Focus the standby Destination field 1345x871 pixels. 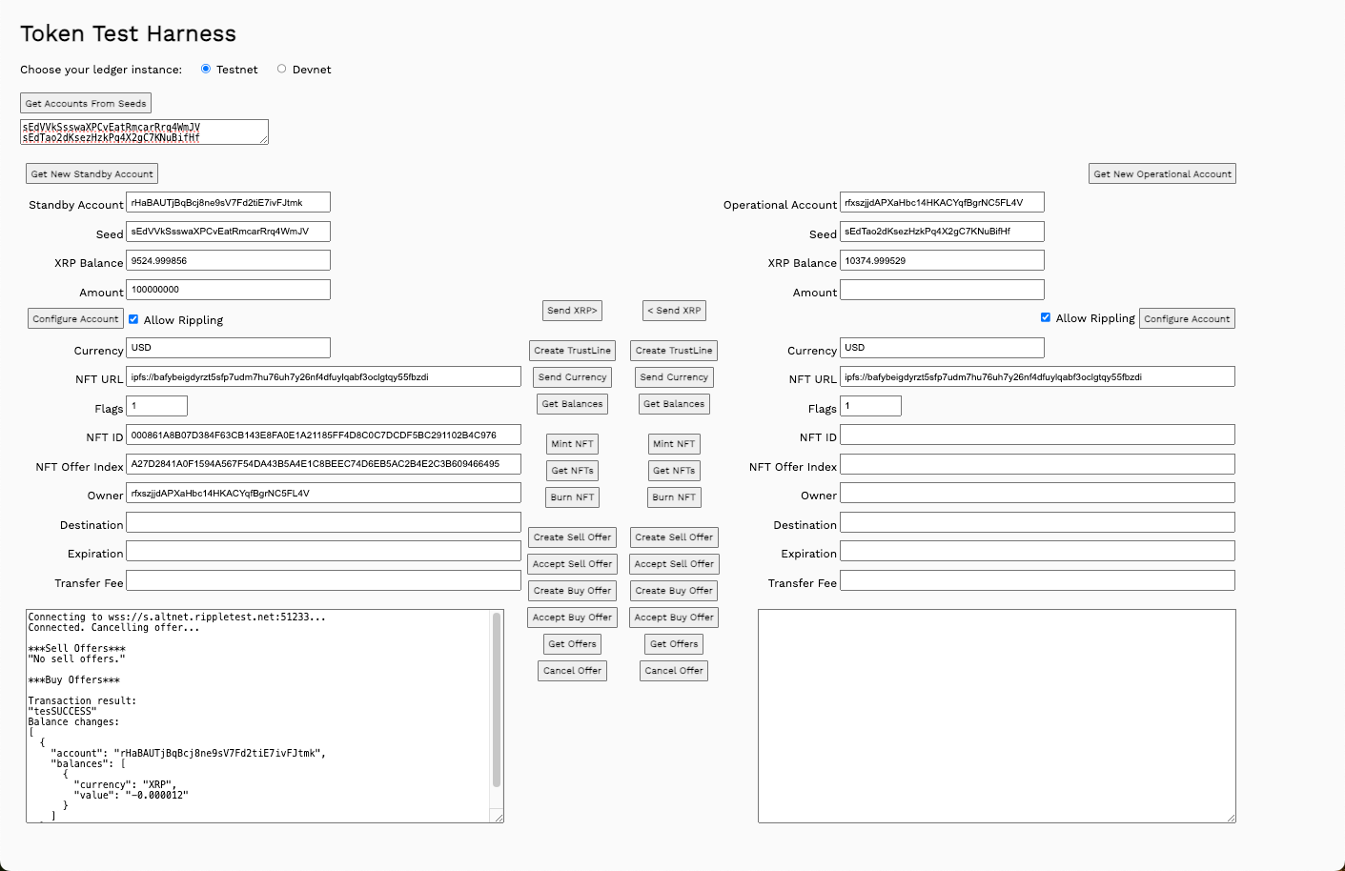(x=323, y=523)
